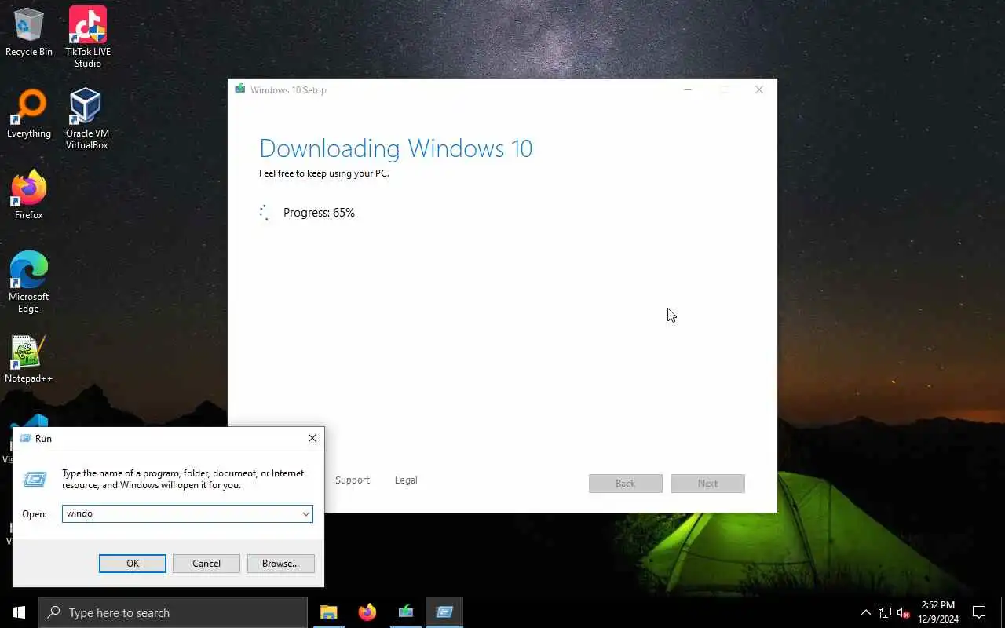Select the Everything search desktop icon

click(x=29, y=115)
